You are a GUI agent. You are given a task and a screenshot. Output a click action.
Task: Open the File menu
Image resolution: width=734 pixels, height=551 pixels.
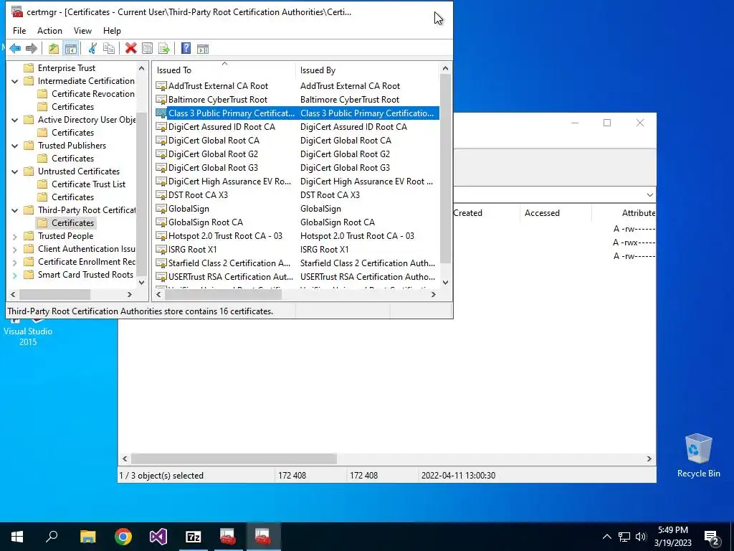(x=19, y=30)
